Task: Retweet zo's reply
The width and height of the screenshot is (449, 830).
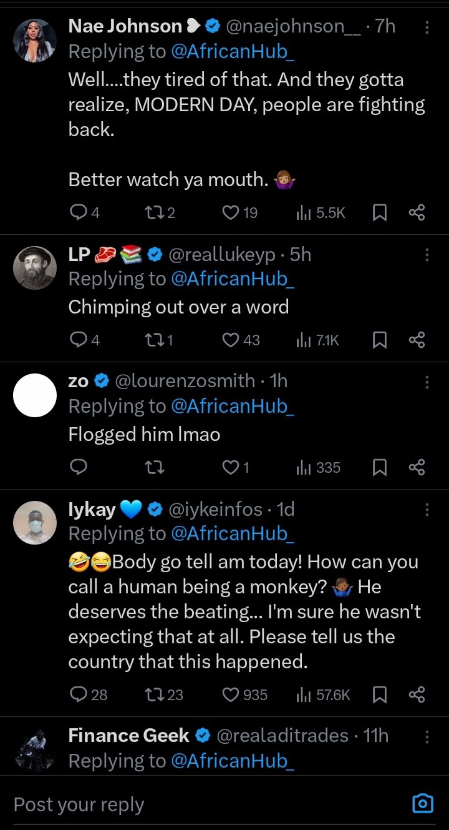Action: click(150, 467)
